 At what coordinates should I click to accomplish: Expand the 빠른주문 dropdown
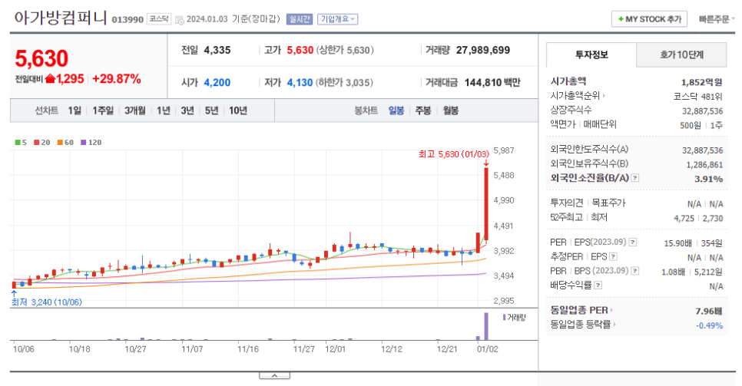717,19
